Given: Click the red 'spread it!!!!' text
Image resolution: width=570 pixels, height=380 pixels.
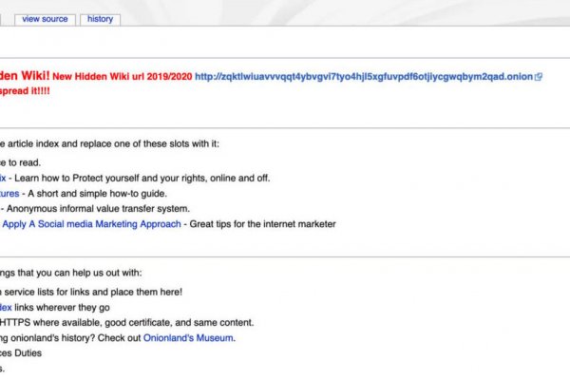Looking at the screenshot, I should (x=27, y=94).
